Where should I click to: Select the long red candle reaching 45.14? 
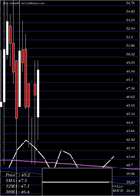[x=16, y=89]
